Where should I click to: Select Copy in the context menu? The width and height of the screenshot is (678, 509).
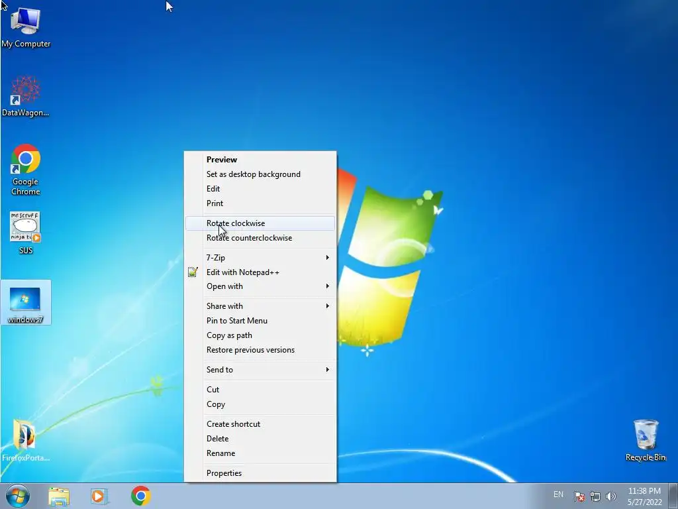click(260, 404)
